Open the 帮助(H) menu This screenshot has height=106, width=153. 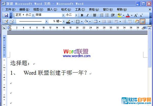122,10
